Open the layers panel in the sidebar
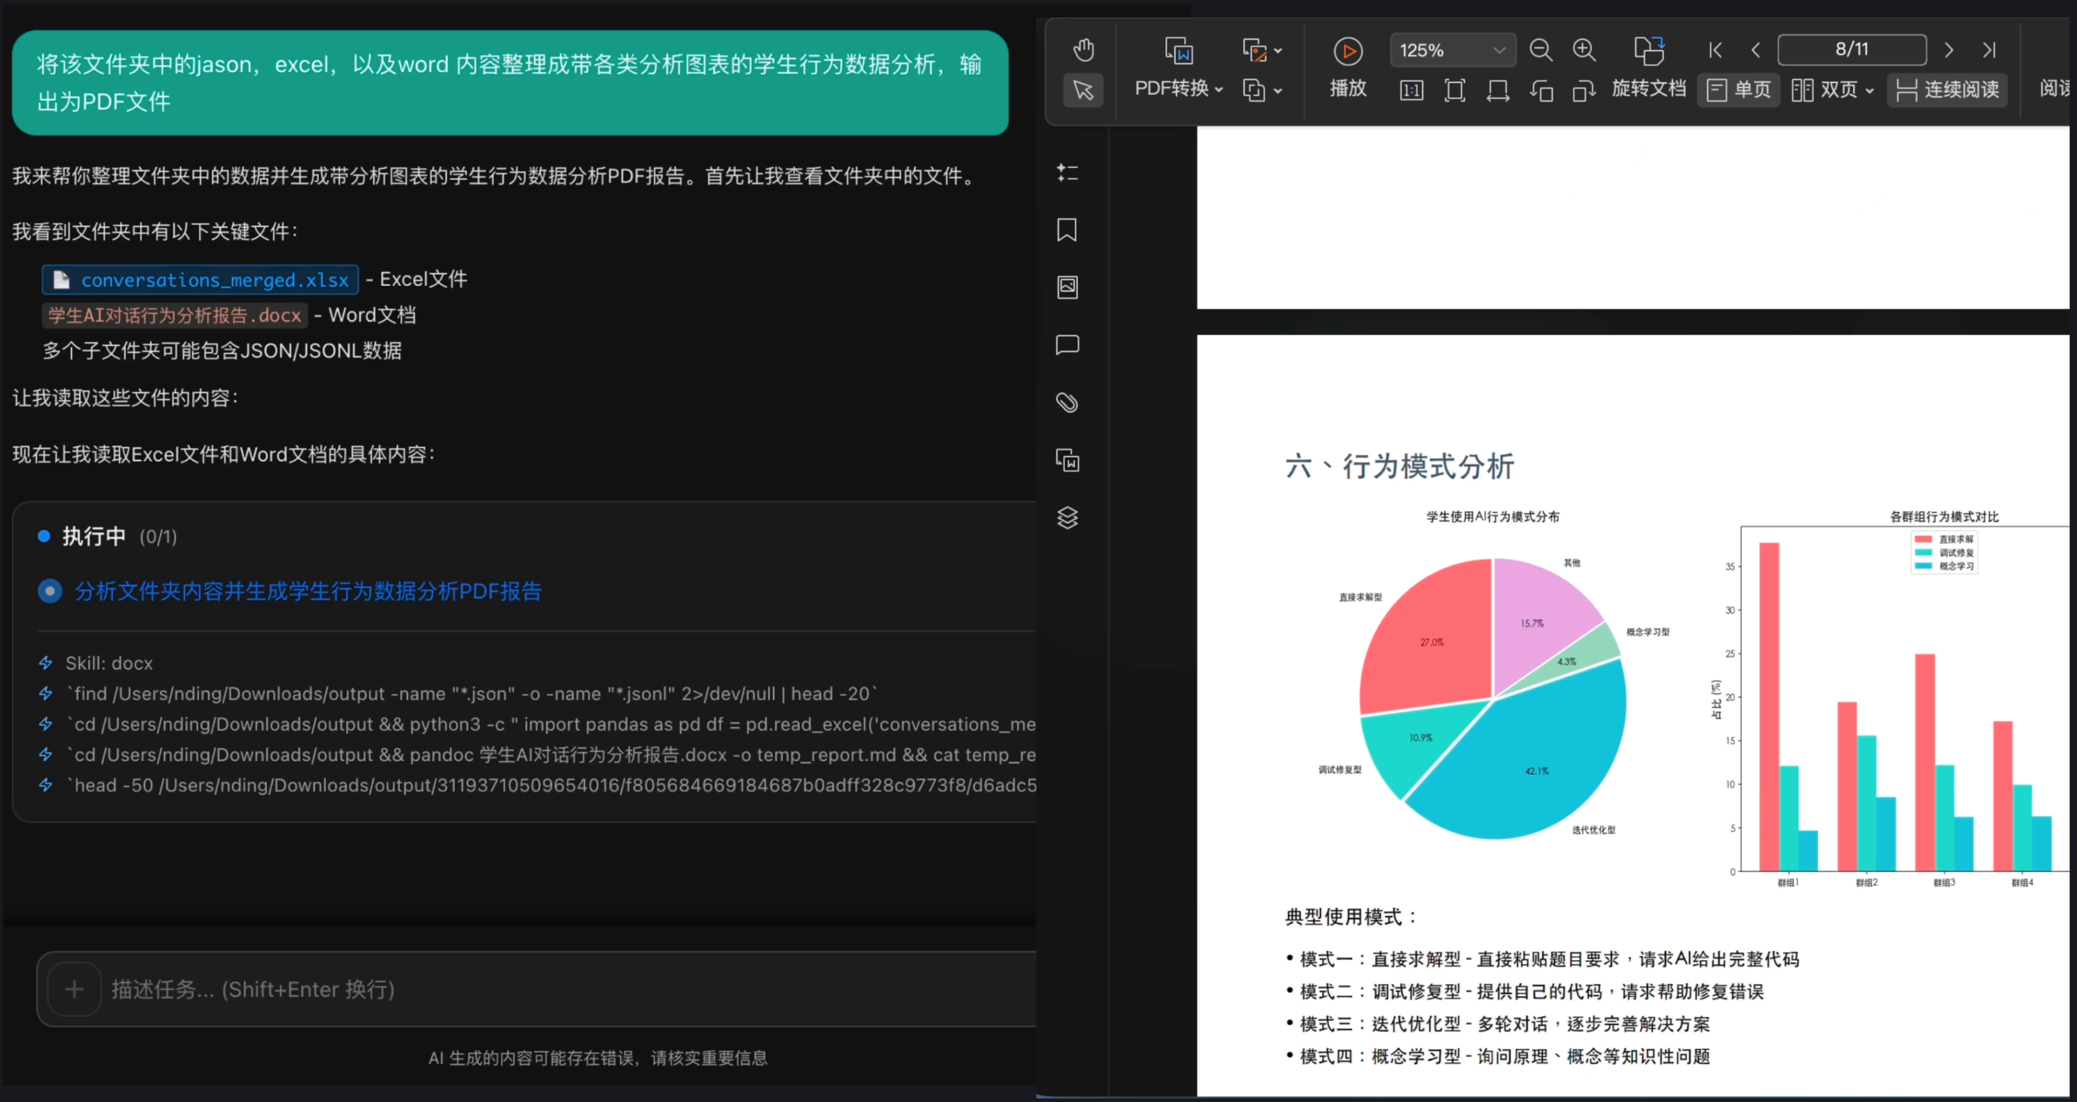This screenshot has height=1102, width=2077. pos(1067,517)
